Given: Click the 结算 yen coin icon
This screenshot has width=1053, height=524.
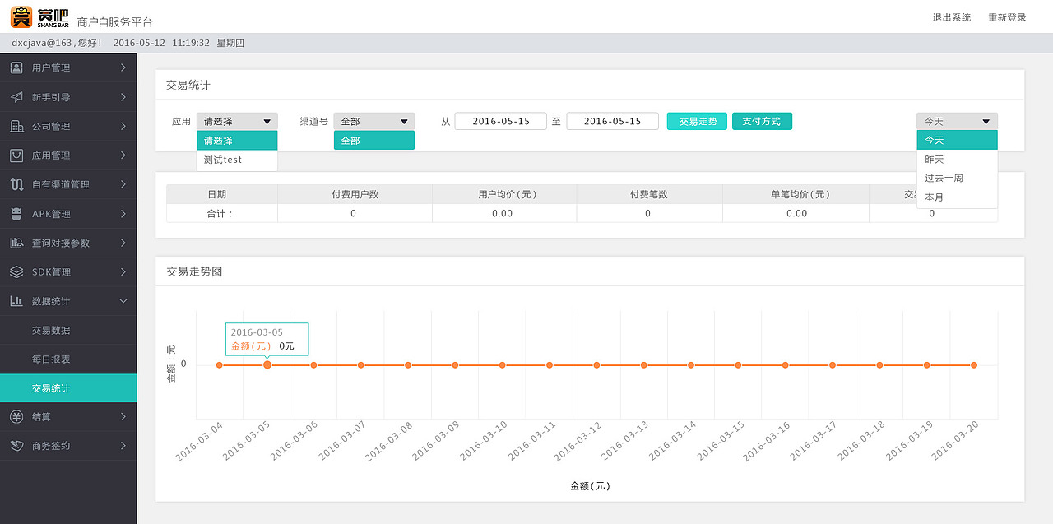Looking at the screenshot, I should coord(16,417).
